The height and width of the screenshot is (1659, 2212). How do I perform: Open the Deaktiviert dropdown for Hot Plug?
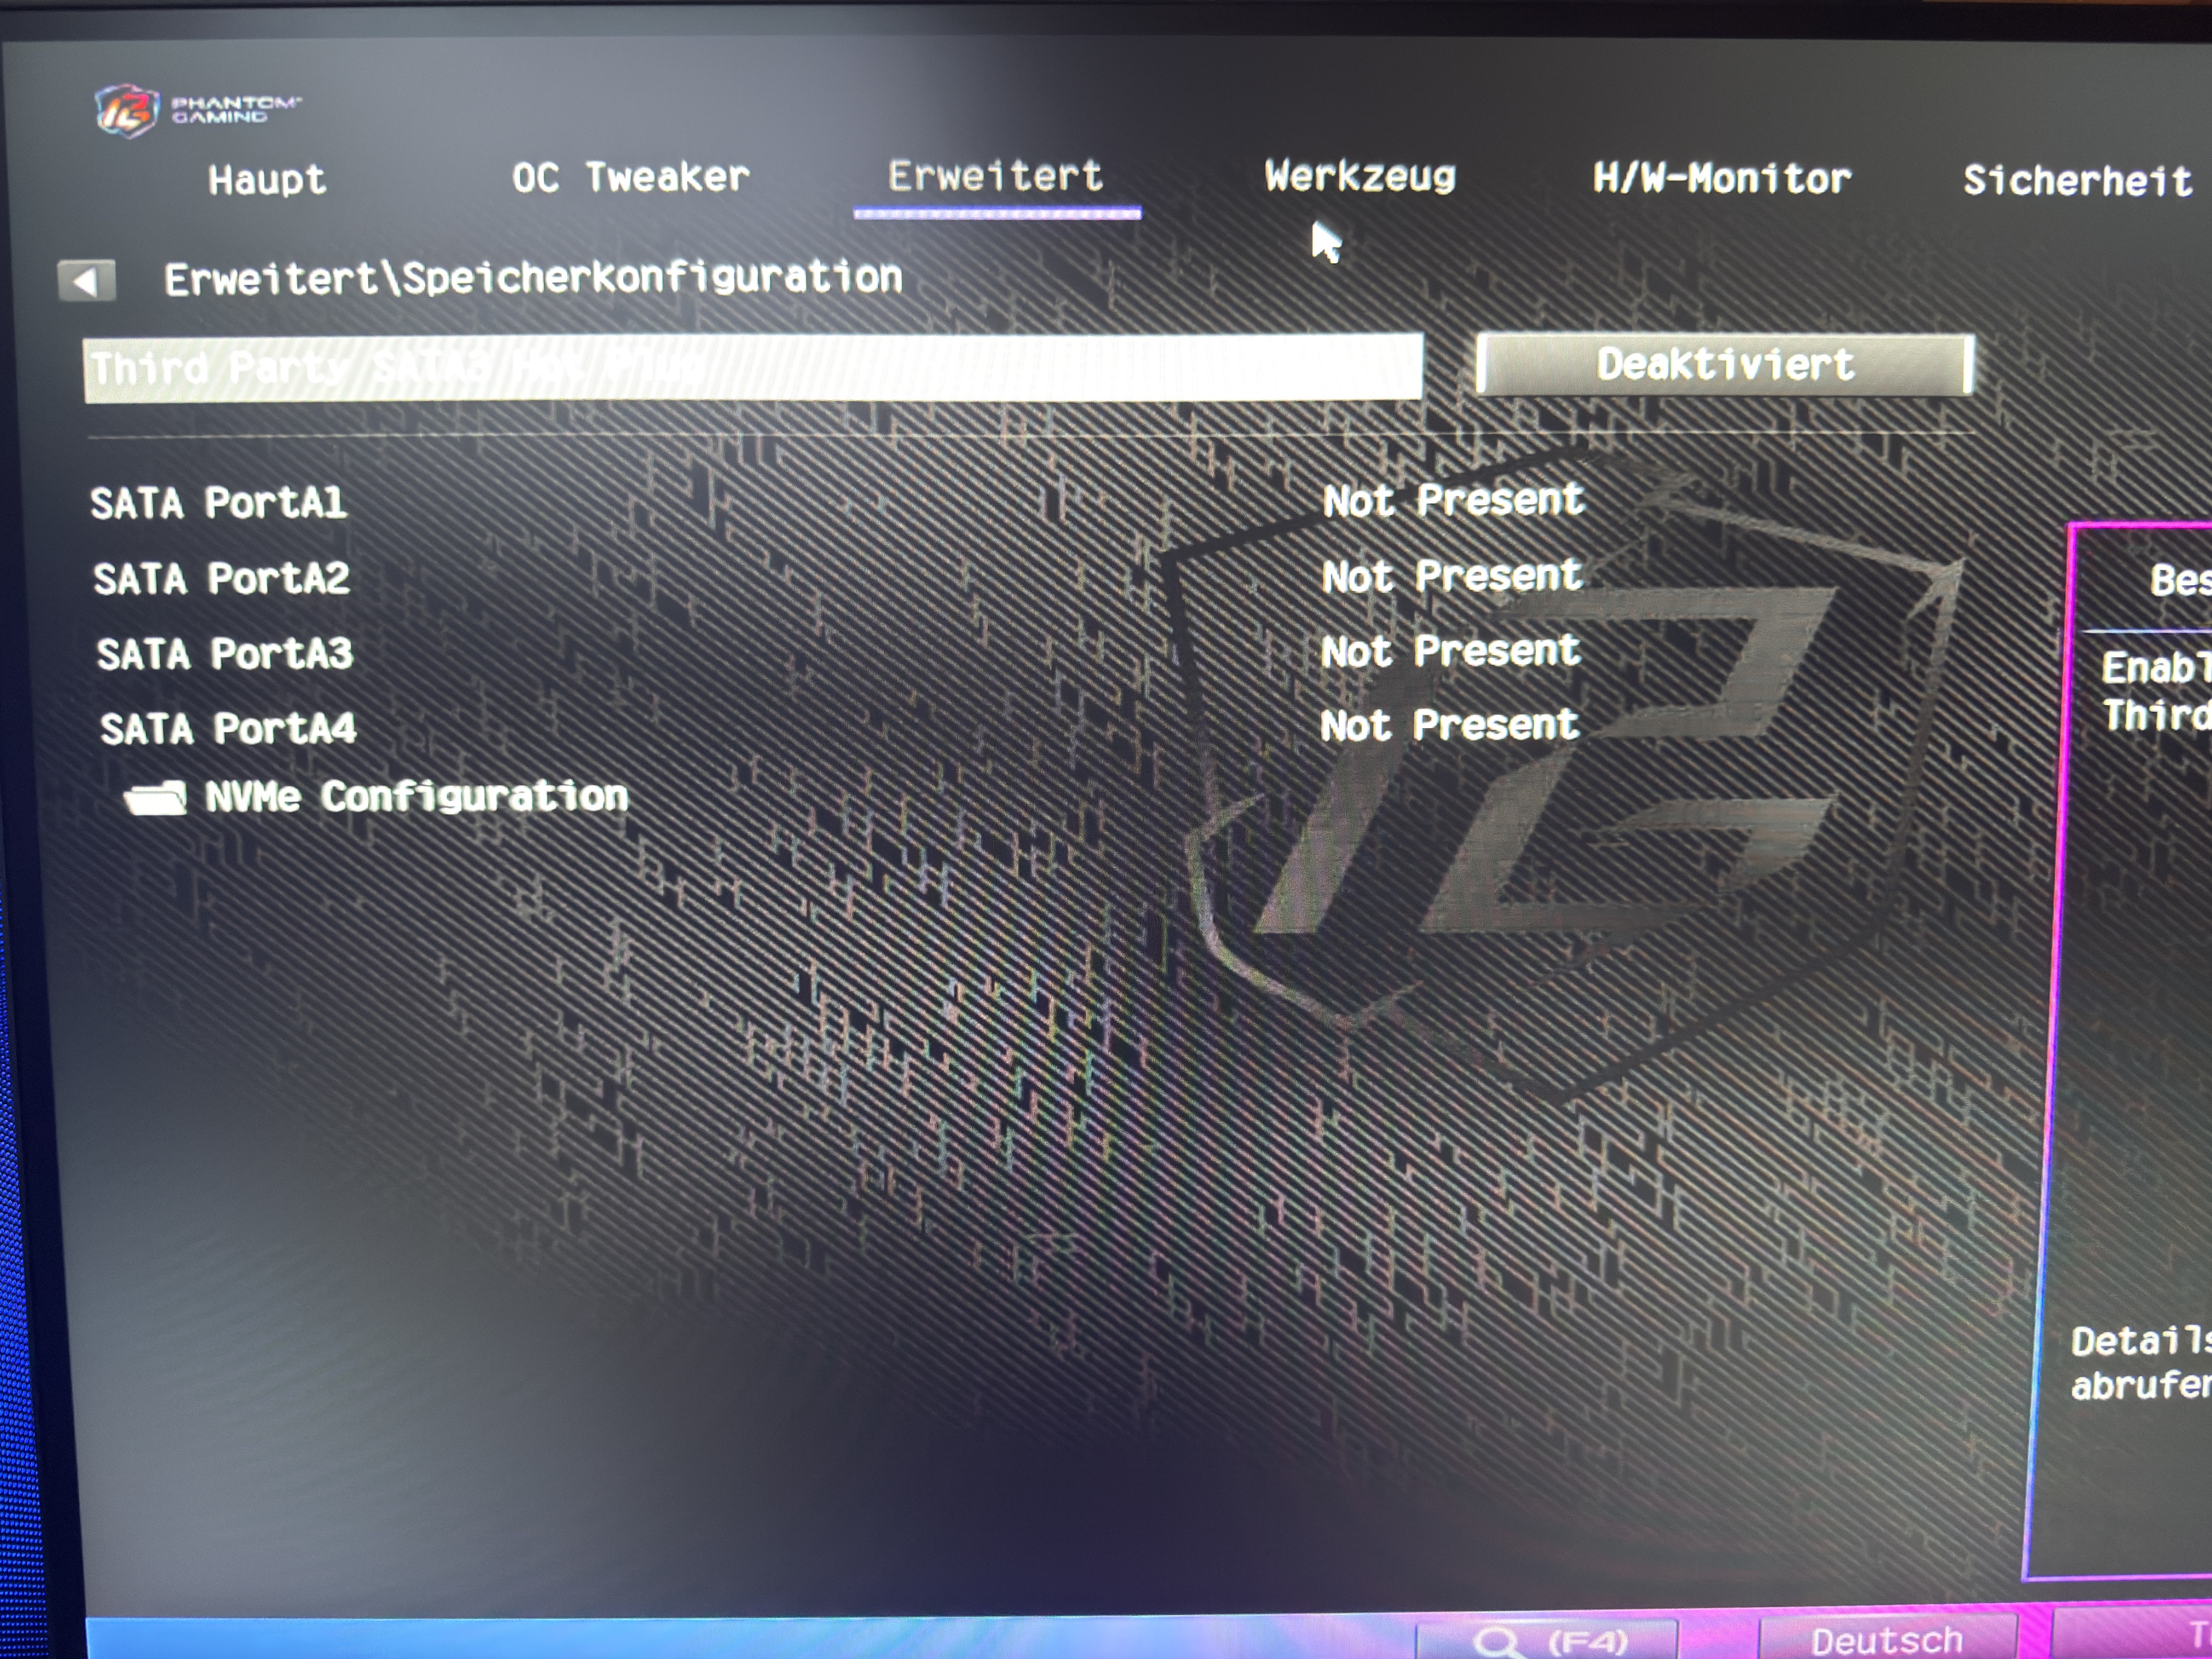pos(1724,365)
